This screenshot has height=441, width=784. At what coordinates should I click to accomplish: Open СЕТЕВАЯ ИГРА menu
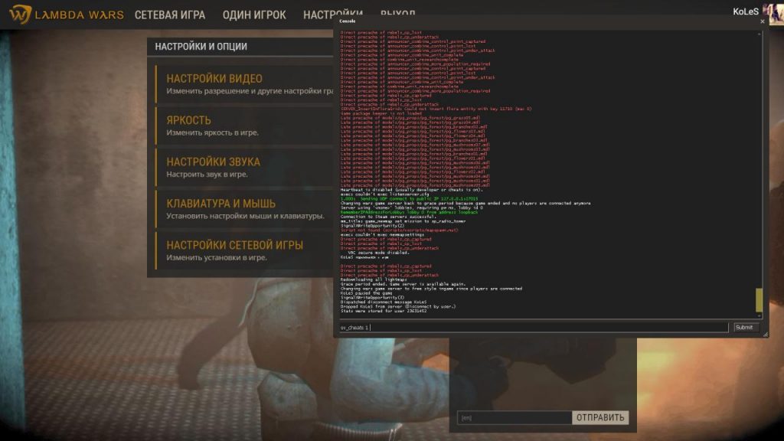[169, 14]
